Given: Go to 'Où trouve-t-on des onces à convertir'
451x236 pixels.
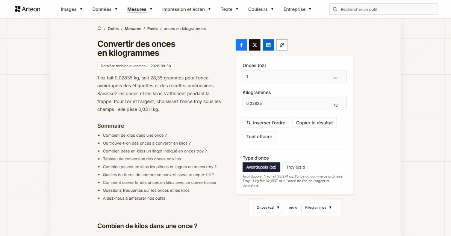Looking at the screenshot, I should coord(147,143).
